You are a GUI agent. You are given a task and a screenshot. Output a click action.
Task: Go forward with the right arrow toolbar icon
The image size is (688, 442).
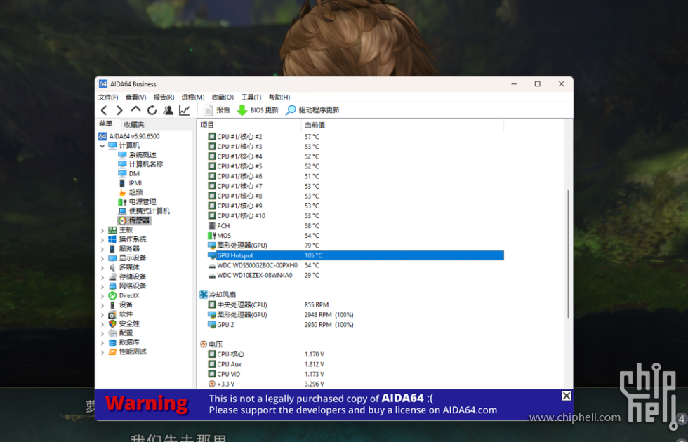(120, 111)
